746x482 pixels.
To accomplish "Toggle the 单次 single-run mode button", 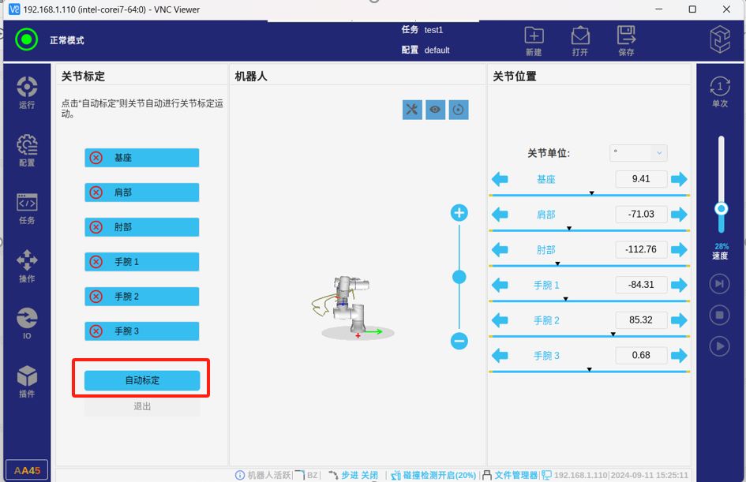I will 720,92.
